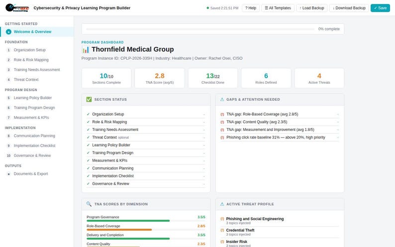Screen dimensions: 395x247
Task: Click alert icon next to Role-Based Coverage gap
Action: coord(222,115)
